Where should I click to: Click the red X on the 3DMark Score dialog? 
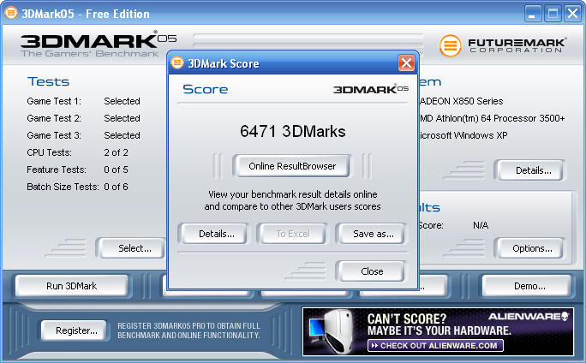pyautogui.click(x=406, y=62)
